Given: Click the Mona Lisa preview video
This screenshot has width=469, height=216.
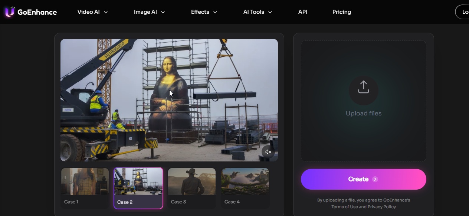Looking at the screenshot, I should (x=169, y=100).
